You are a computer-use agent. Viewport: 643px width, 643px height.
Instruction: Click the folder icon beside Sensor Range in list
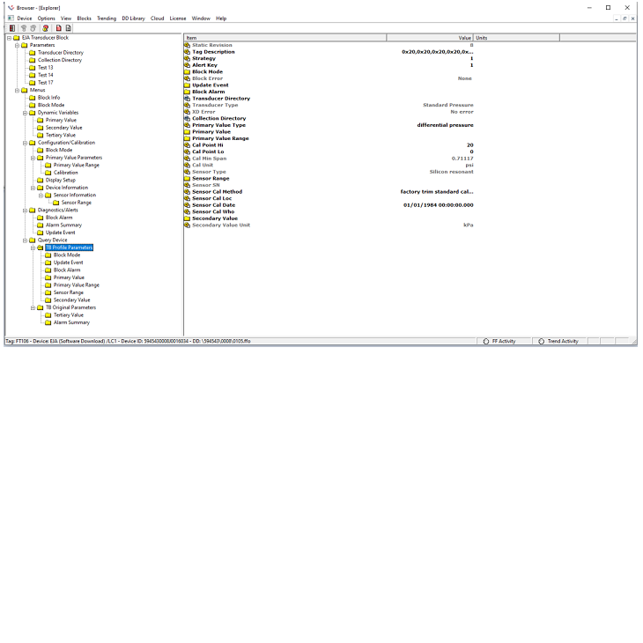point(187,178)
